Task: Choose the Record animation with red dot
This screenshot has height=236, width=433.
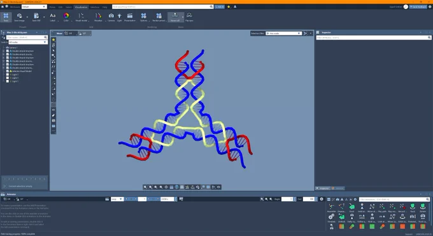Action: pos(402,207)
